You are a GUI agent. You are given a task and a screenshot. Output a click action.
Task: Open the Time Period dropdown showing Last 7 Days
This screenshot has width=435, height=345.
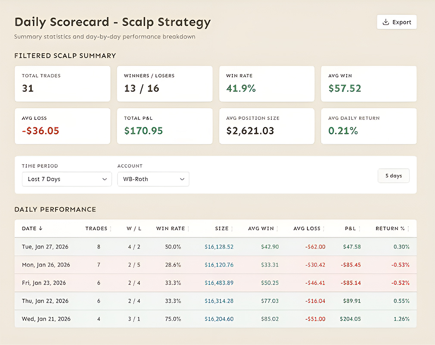67,179
